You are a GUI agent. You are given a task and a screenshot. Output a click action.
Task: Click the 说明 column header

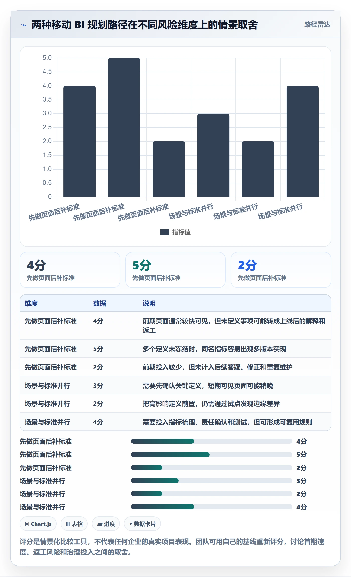149,303
